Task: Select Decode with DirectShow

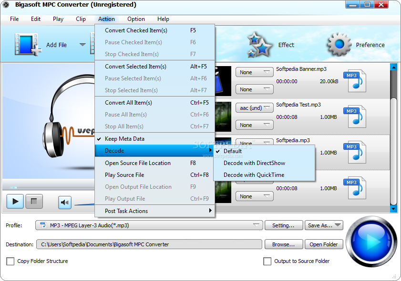Action: (x=264, y=163)
